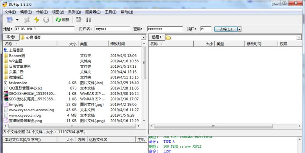
Task: Open the 文件(F) menu
Action: tap(10, 12)
